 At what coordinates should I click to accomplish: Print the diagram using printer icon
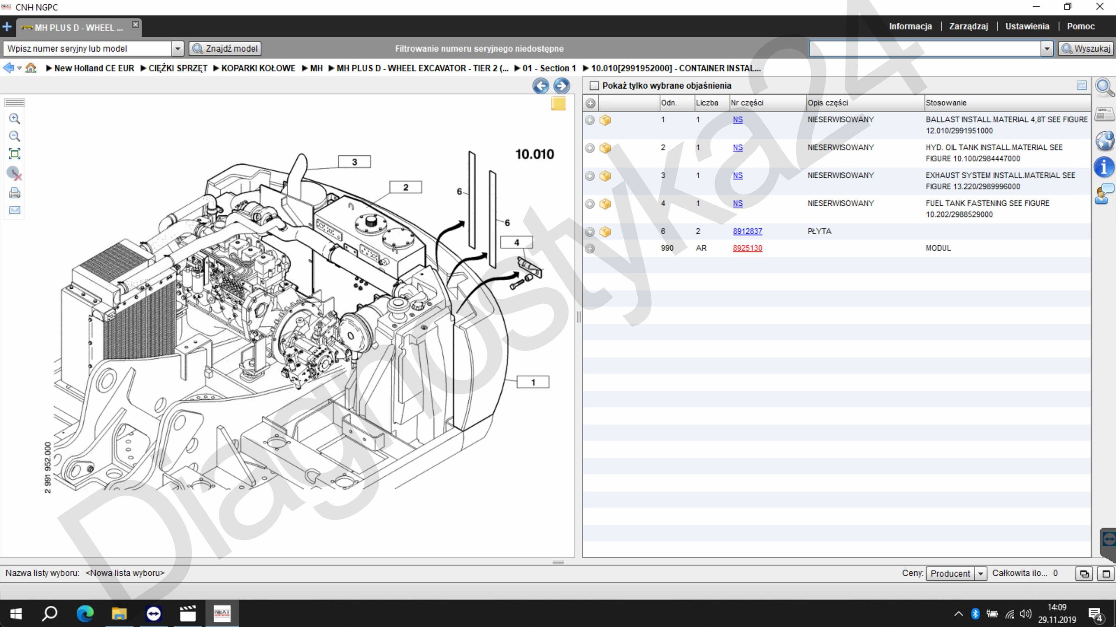(14, 193)
